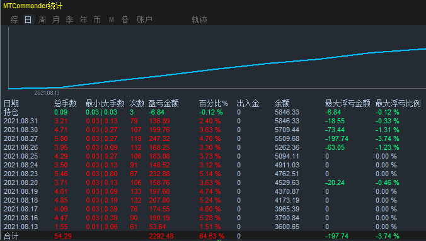Click the 百分比% column header
The width and height of the screenshot is (426, 241).
coord(213,103)
